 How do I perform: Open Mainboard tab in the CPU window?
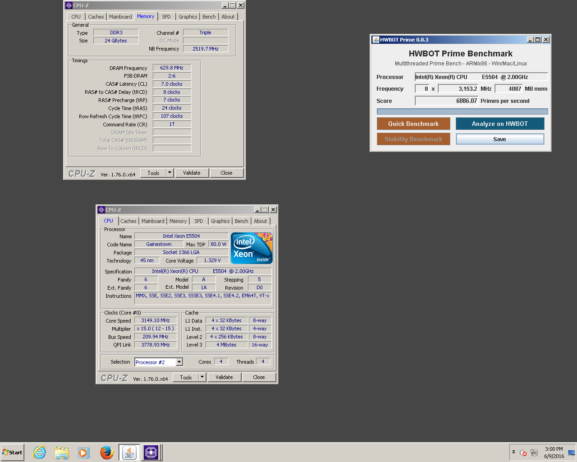coord(153,221)
